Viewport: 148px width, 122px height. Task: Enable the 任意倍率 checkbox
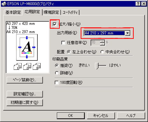[x=63, y=43]
